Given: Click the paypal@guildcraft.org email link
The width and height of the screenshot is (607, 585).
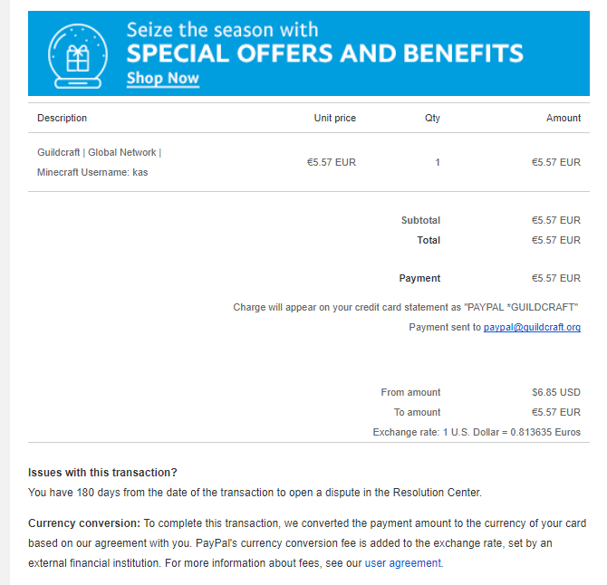Looking at the screenshot, I should [532, 327].
